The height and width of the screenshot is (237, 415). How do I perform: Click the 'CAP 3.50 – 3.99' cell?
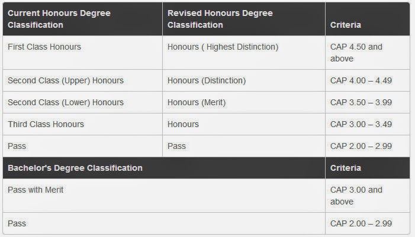coord(360,102)
